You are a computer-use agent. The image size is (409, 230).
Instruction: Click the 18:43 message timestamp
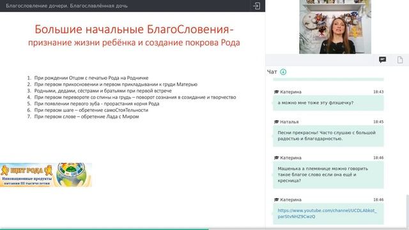[x=378, y=92]
